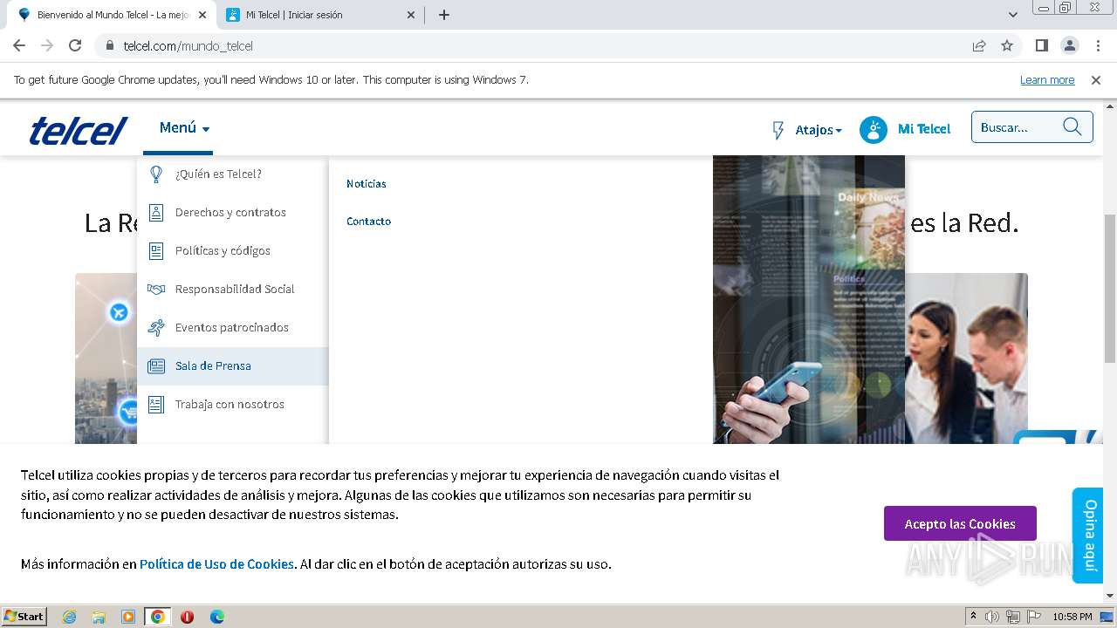
Task: Open the Chrome profile icon
Action: 1069,45
